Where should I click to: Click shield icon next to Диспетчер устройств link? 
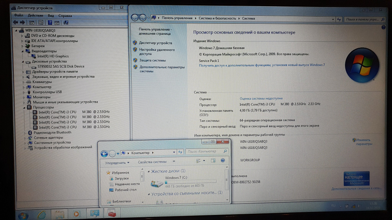135,43
